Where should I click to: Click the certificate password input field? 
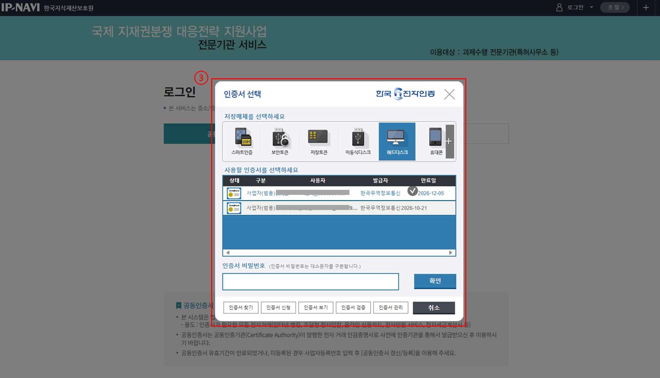point(310,282)
